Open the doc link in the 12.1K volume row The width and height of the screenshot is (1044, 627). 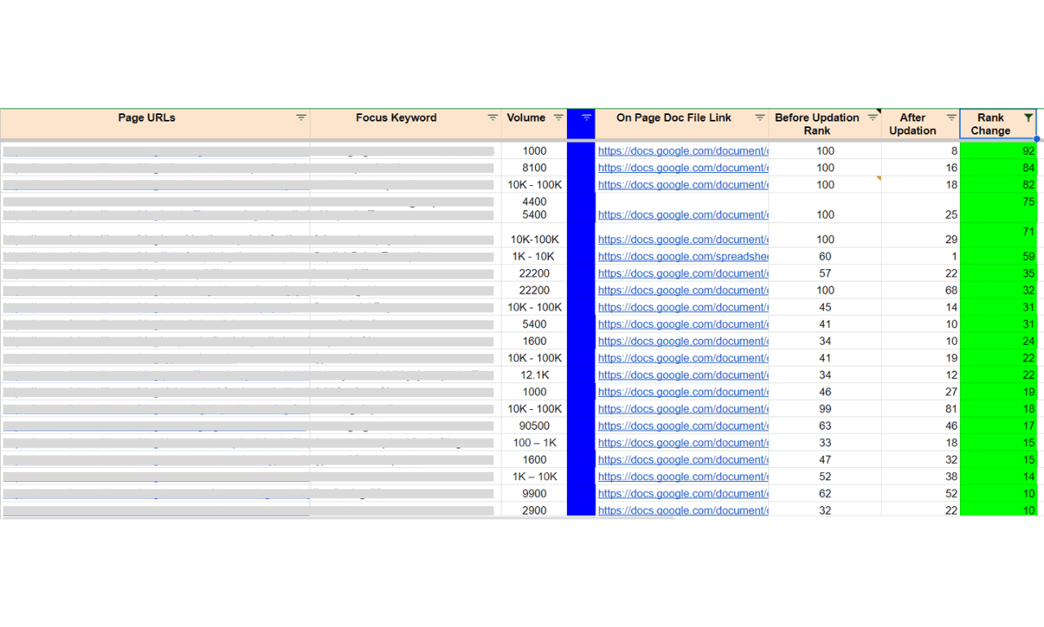pyautogui.click(x=683, y=375)
